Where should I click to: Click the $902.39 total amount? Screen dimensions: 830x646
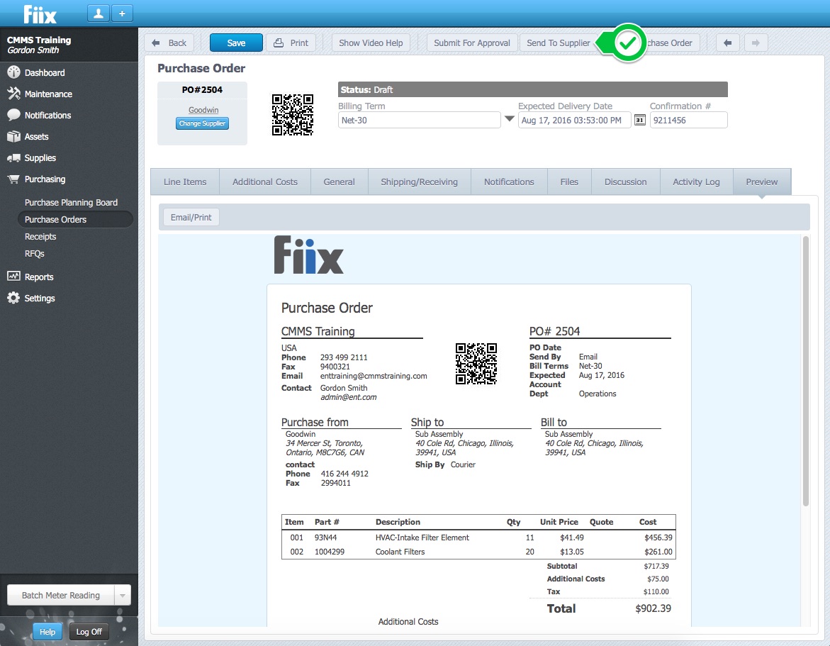click(x=654, y=608)
